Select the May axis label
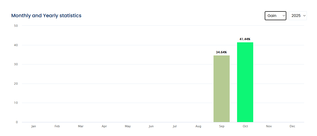The image size is (317, 136). point(128,126)
